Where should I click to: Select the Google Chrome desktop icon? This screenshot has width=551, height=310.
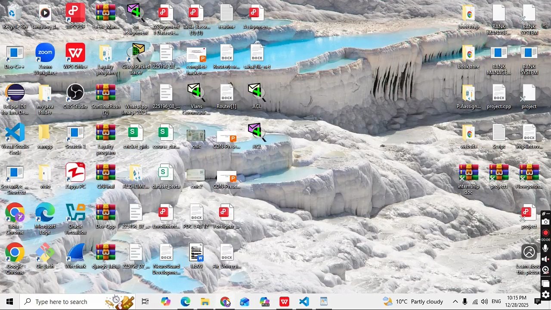tap(15, 259)
